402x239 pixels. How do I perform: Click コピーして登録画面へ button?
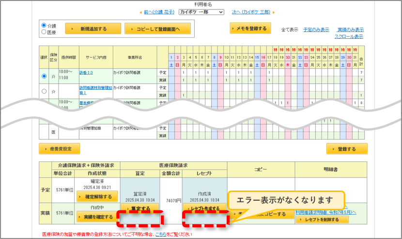(157, 29)
